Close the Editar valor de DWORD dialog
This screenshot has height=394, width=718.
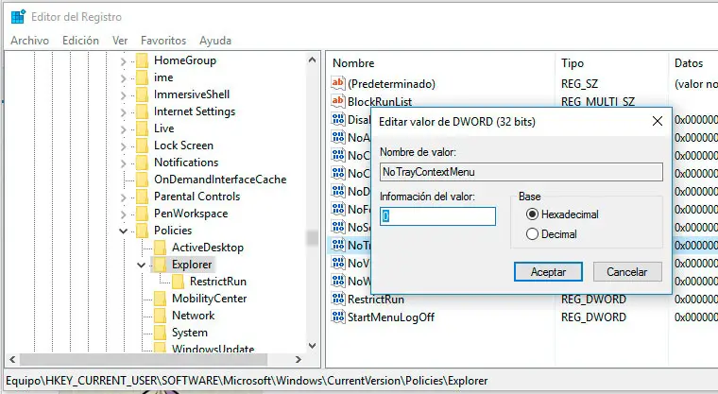tap(658, 121)
